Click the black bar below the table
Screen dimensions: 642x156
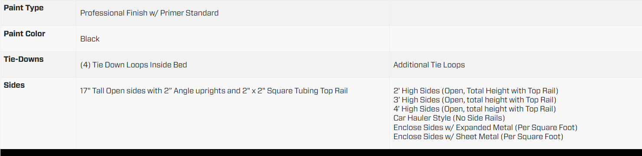(x=321, y=153)
